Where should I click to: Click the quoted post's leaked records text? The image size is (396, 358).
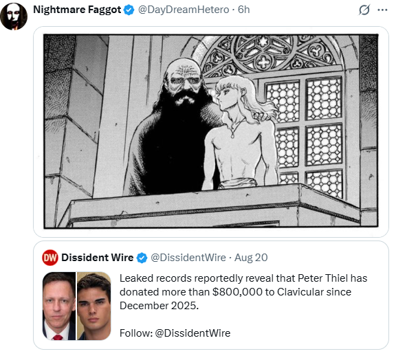tap(243, 292)
